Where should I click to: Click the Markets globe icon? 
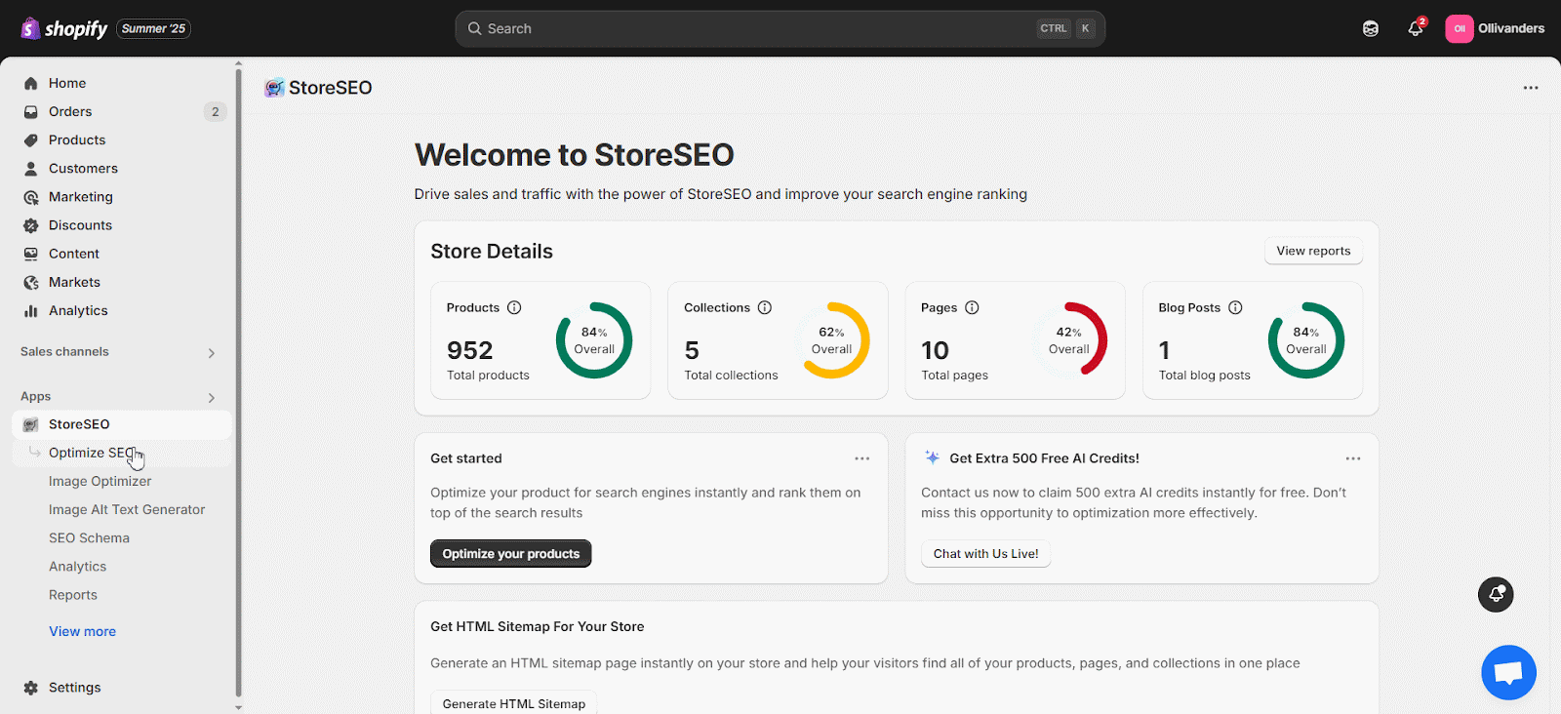pos(31,282)
